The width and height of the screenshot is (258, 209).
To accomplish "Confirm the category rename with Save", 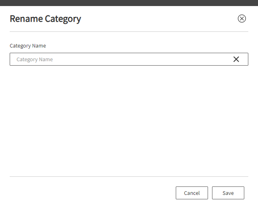I will [x=228, y=193].
